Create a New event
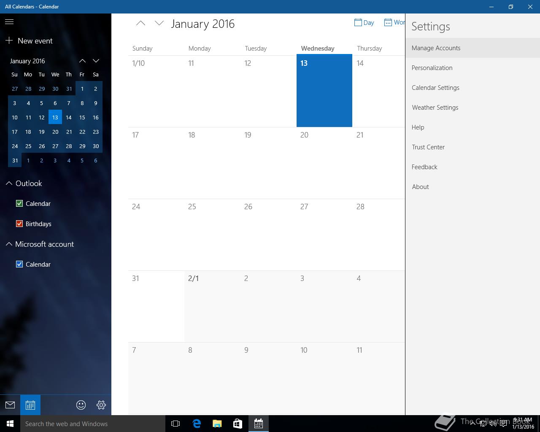This screenshot has height=432, width=540. pos(29,41)
